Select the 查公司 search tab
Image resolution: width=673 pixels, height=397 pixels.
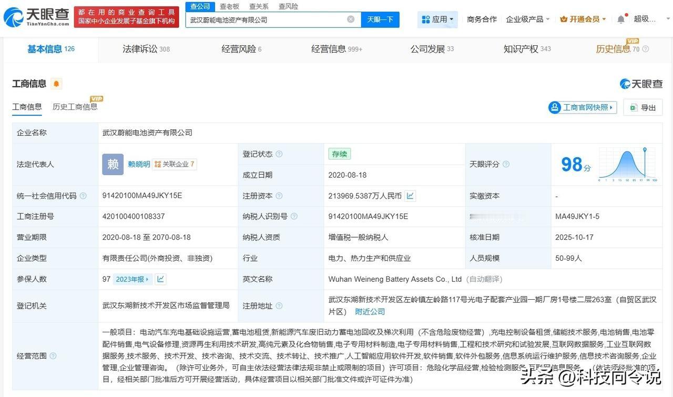[x=200, y=6]
